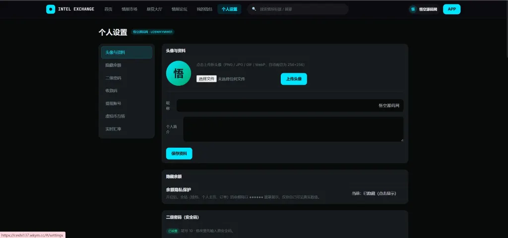Click the Intel Exchange logo icon
This screenshot has height=238, width=508.
click(51, 9)
